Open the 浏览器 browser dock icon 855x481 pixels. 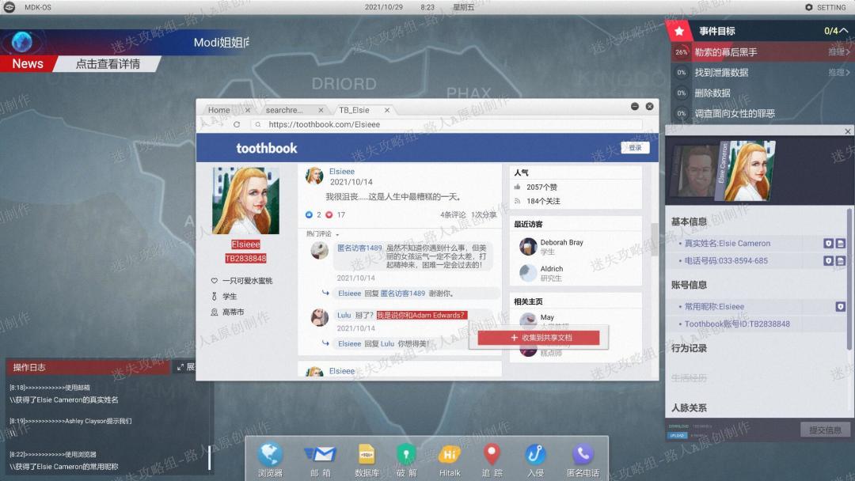270,460
